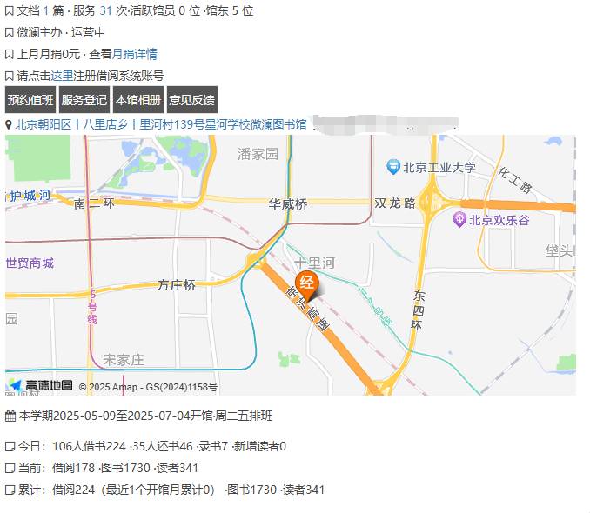The width and height of the screenshot is (590, 513).
Task: Open 意见反馈 feedback button
Action: [192, 100]
